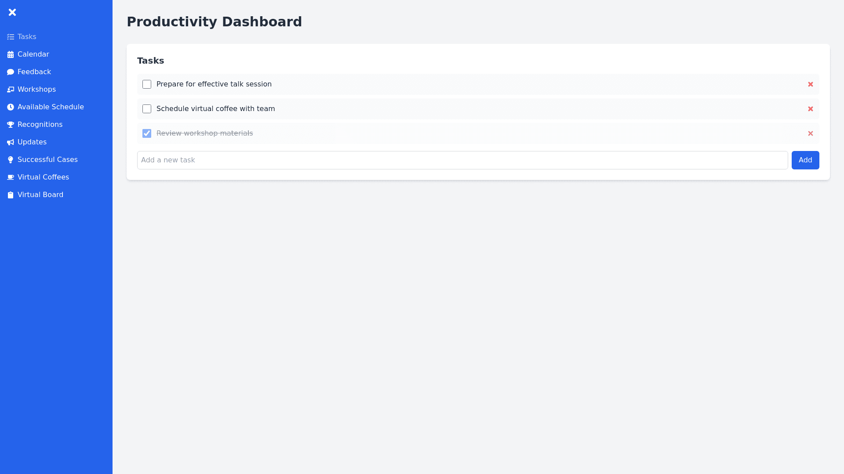This screenshot has height=474, width=844.
Task: Click the Recognitions trophy icon
Action: (11, 125)
